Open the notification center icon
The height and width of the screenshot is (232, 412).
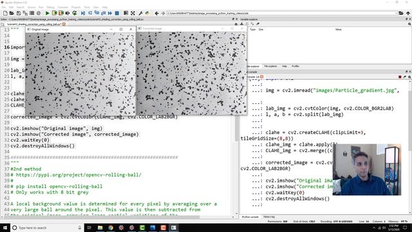pyautogui.click(x=405, y=227)
